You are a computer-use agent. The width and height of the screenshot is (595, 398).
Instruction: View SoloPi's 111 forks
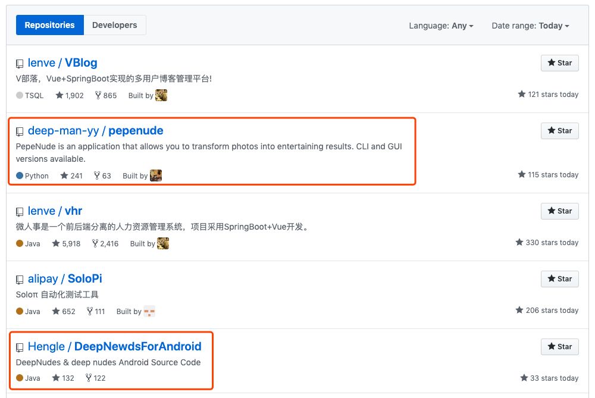coord(96,312)
